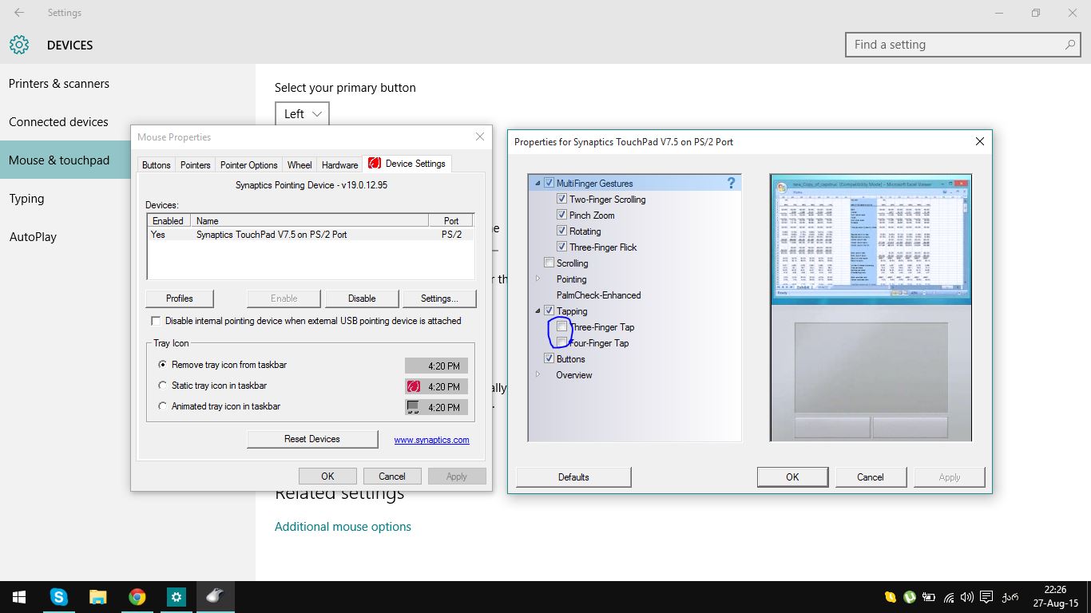This screenshot has height=613, width=1091.
Task: Switch to the Settings app taskbar icon
Action: pos(176,597)
